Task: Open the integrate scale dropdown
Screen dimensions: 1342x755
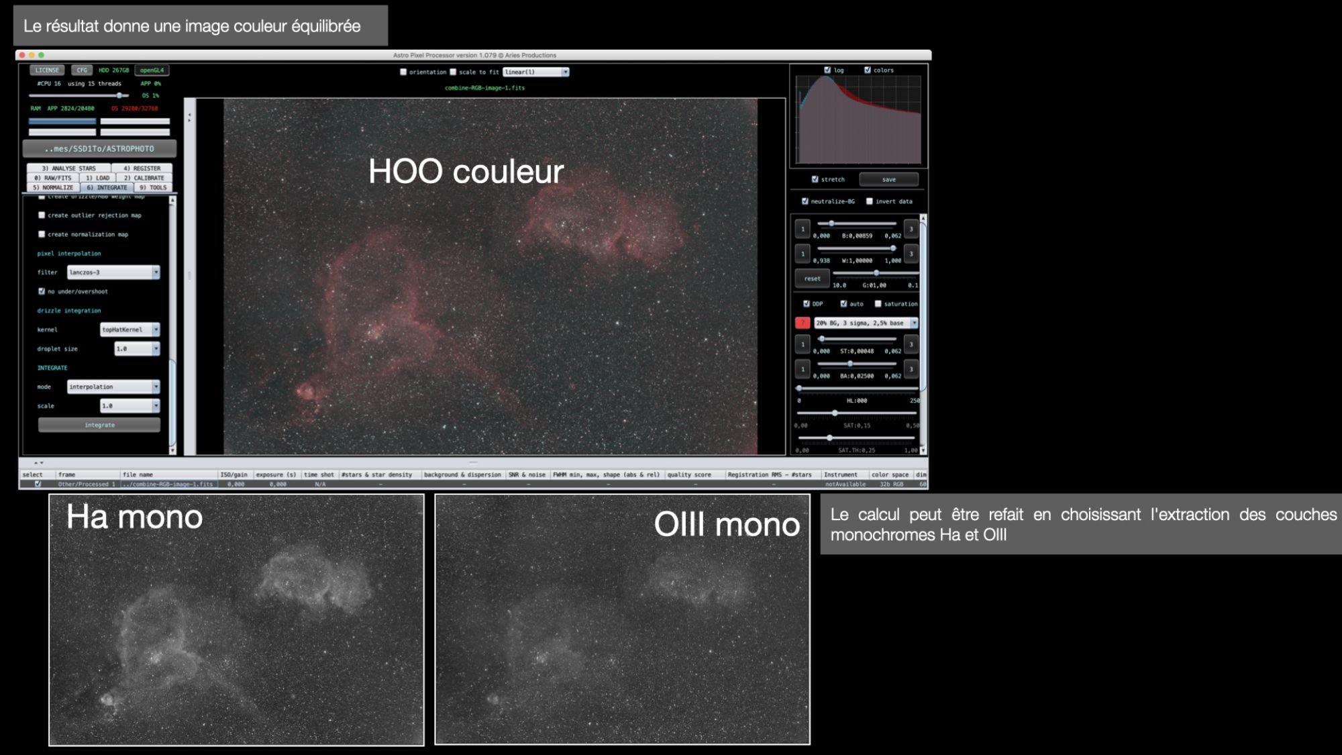Action: [130, 406]
